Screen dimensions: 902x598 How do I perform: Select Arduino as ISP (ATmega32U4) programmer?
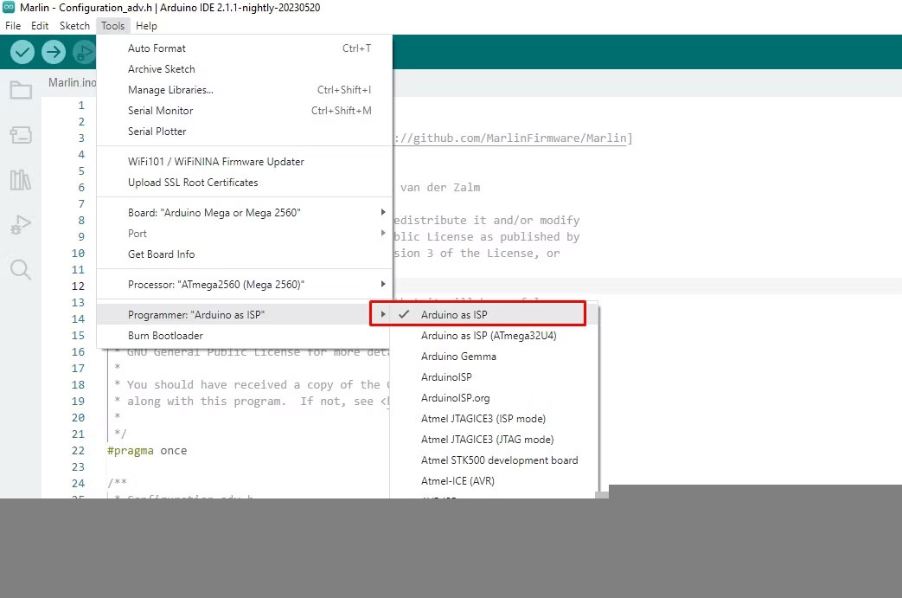coord(494,336)
